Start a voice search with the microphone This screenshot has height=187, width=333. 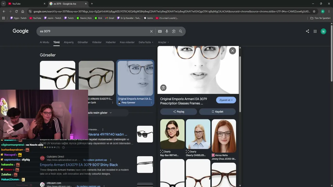pos(167,31)
